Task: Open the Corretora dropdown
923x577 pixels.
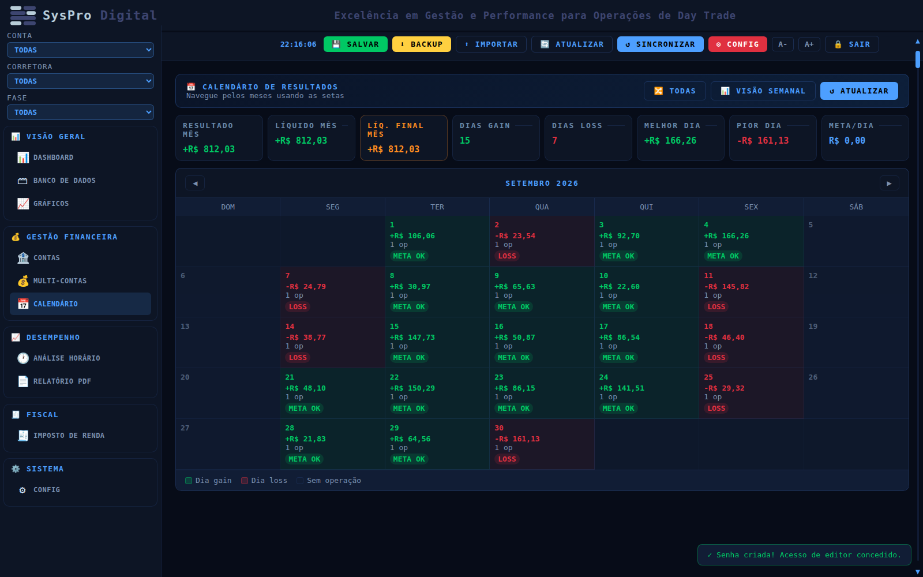Action: (x=80, y=81)
